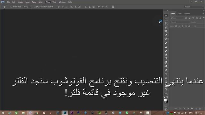This screenshot has height=115, width=205.
Task: Toggle the smart object layer filter
Action: point(201,18)
